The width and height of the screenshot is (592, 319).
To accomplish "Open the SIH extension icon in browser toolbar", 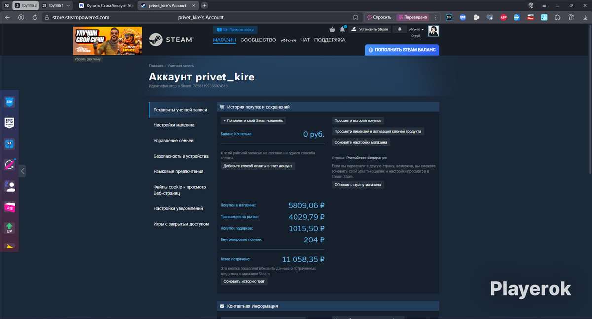I will click(x=449, y=17).
